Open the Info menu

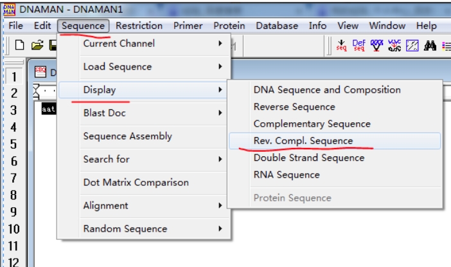click(x=317, y=26)
